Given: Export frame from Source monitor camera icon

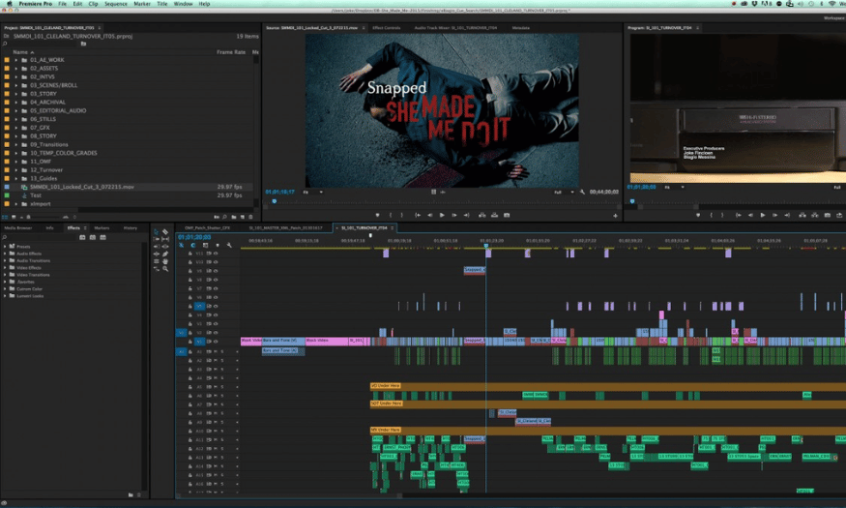Looking at the screenshot, I should tap(507, 215).
